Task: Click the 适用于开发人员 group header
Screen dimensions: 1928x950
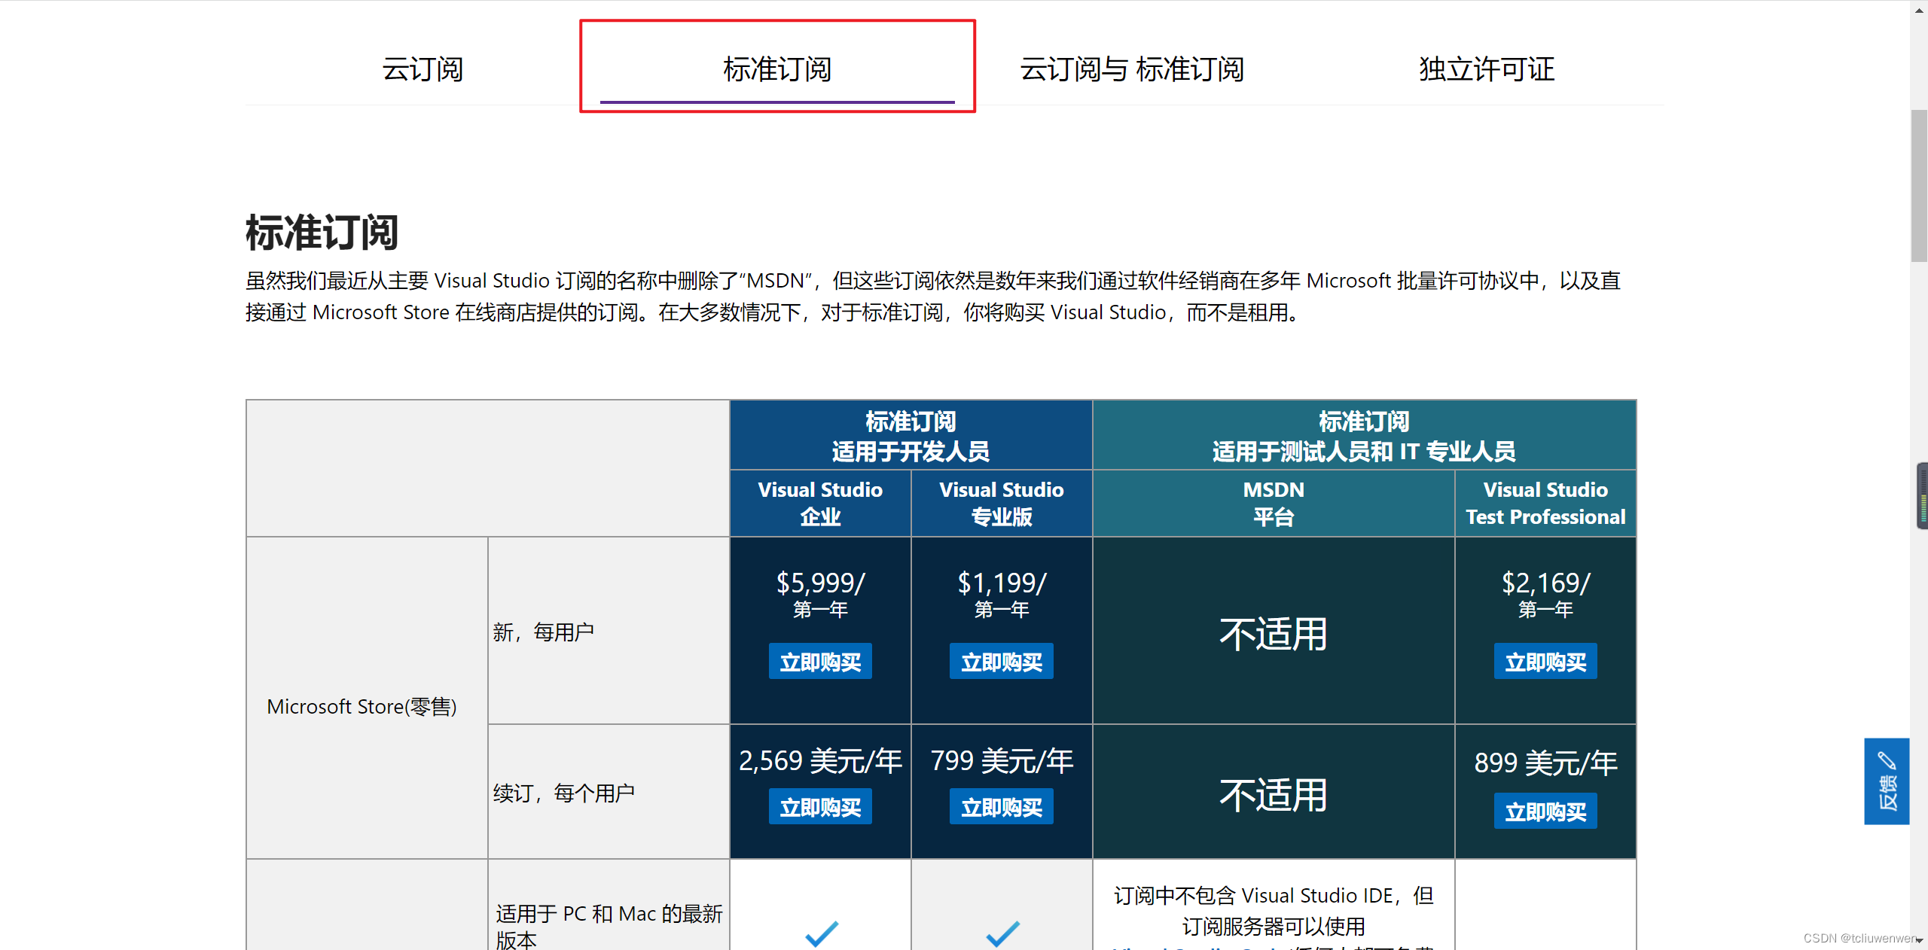Action: [911, 436]
